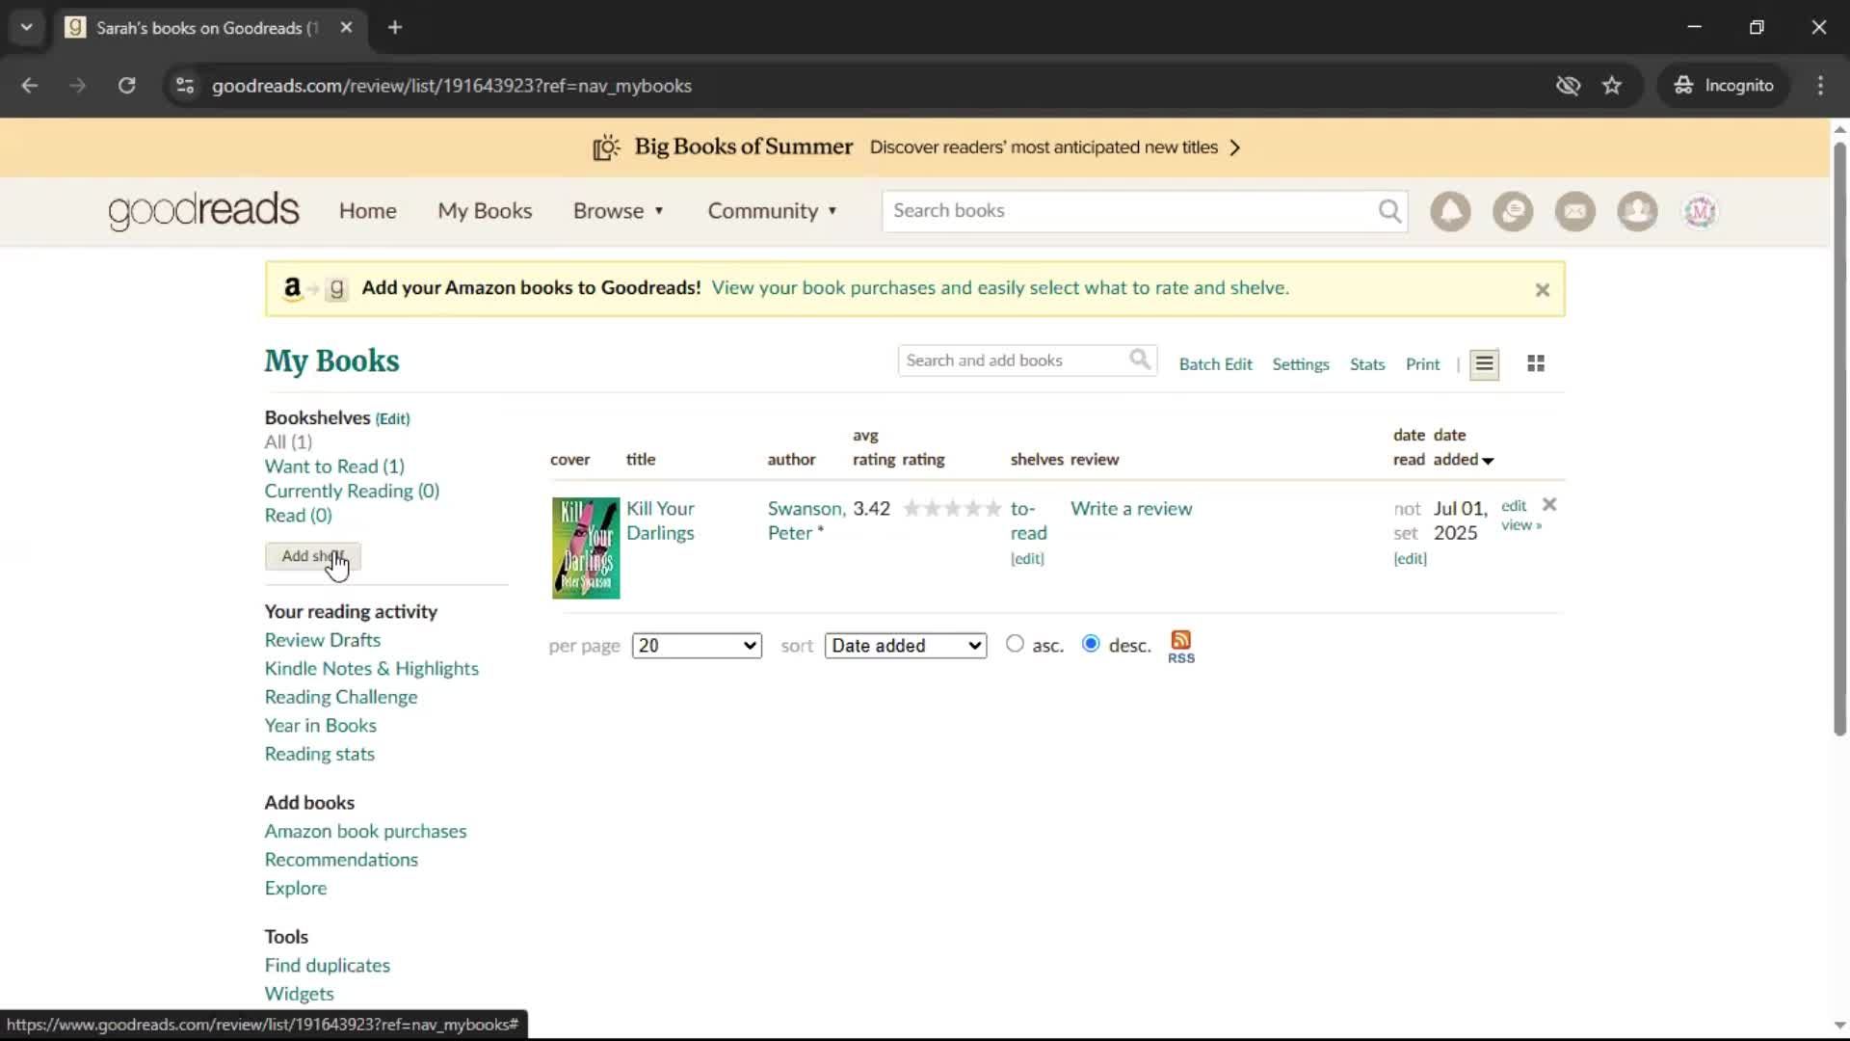Viewport: 1850px width, 1041px height.
Task: Open the RSS feed icon
Action: tap(1181, 646)
